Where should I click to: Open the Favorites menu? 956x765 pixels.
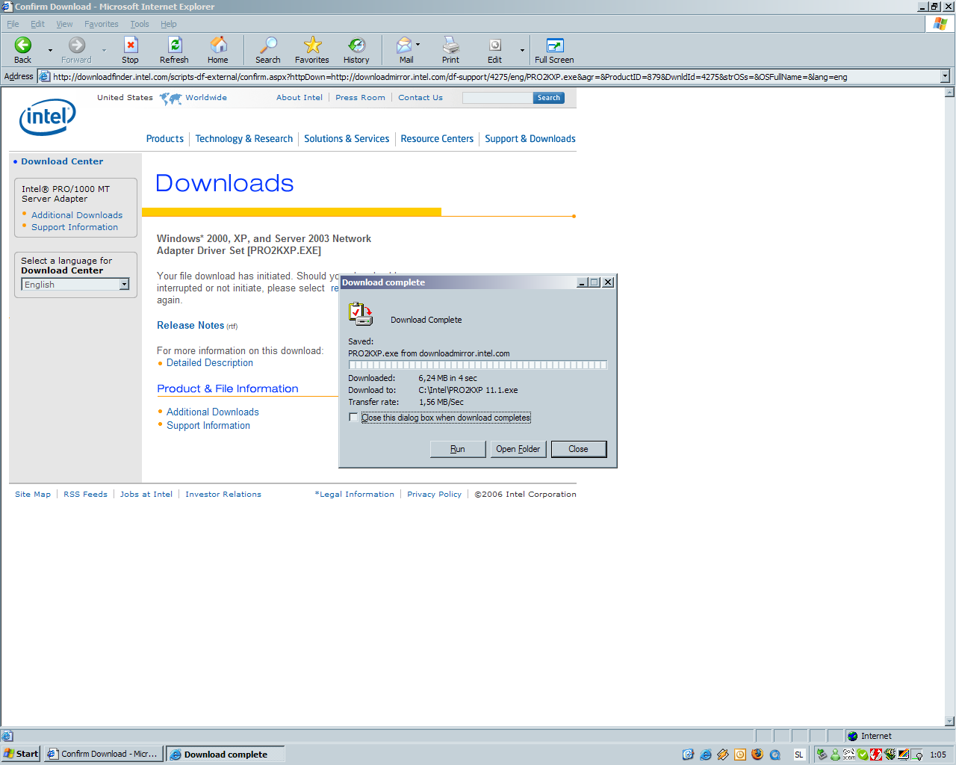click(x=102, y=24)
